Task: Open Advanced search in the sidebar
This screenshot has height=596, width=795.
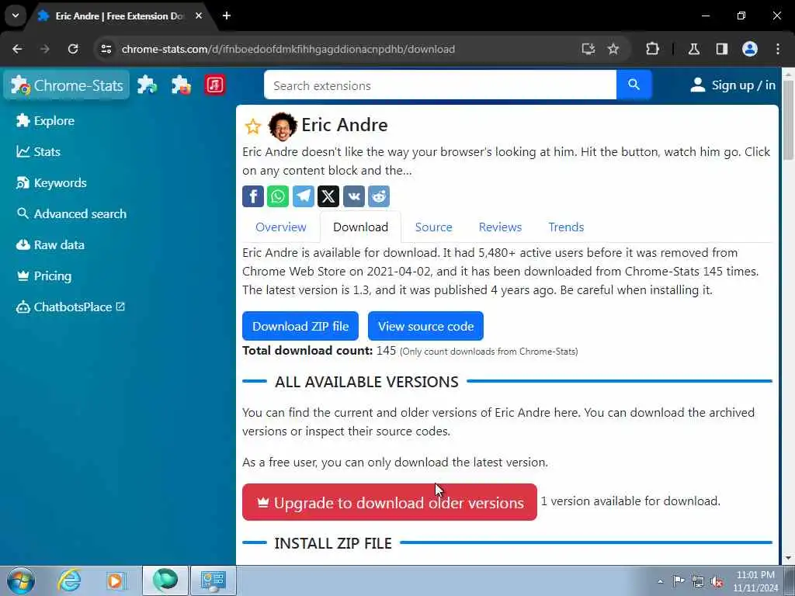Action: click(71, 214)
